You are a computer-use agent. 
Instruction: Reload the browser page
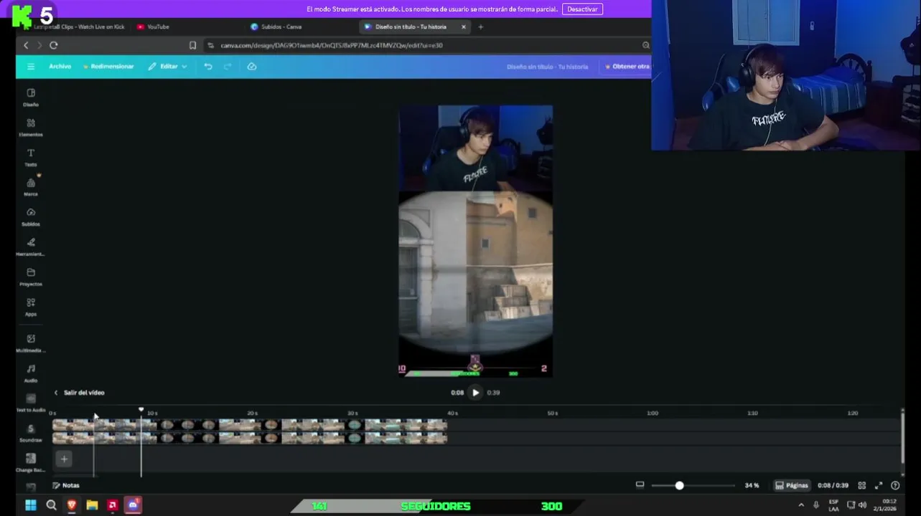coord(53,45)
